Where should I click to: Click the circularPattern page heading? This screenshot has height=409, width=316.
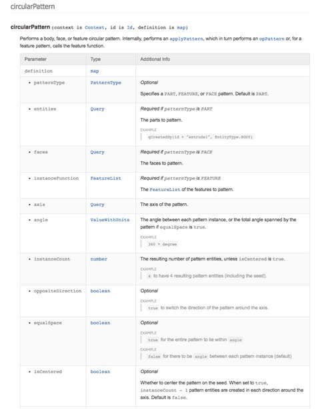click(x=33, y=6)
